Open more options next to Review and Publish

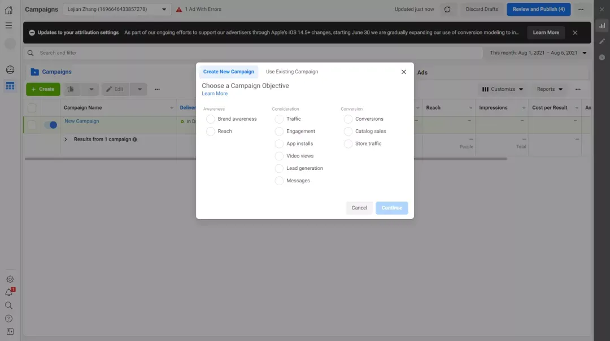coord(581,10)
